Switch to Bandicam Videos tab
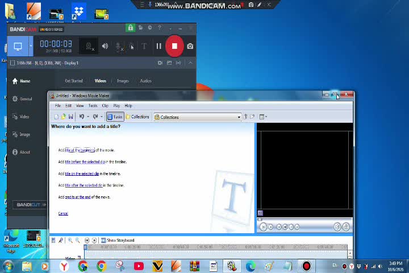 click(101, 81)
